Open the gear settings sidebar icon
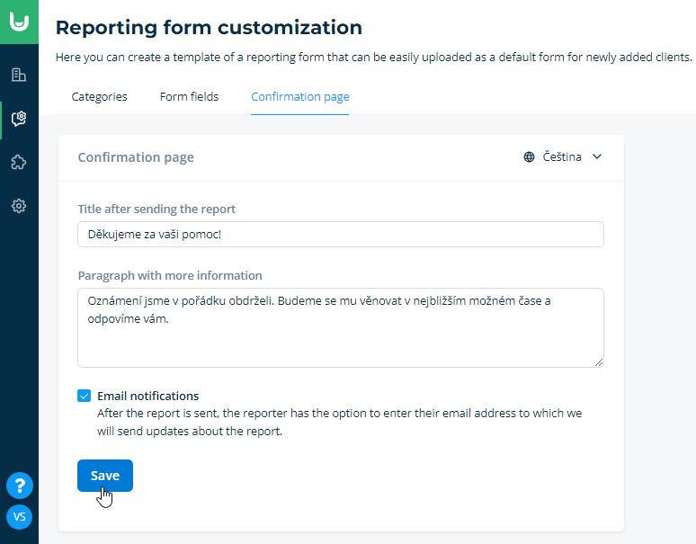This screenshot has height=544, width=696. click(19, 206)
